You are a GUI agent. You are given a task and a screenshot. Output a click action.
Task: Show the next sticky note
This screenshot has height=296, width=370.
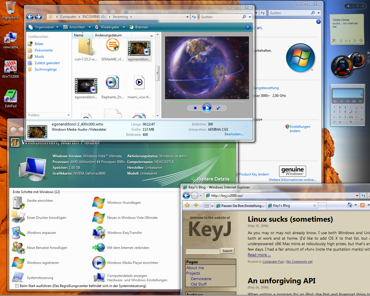click(355, 41)
